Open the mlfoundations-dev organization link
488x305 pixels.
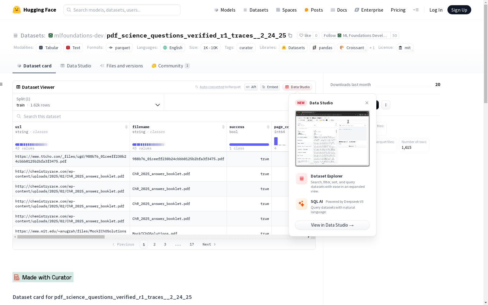click(79, 35)
